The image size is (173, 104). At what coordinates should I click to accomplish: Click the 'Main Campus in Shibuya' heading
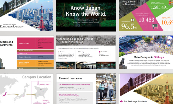(149, 57)
